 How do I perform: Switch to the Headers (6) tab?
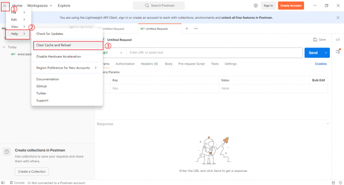[149, 64]
